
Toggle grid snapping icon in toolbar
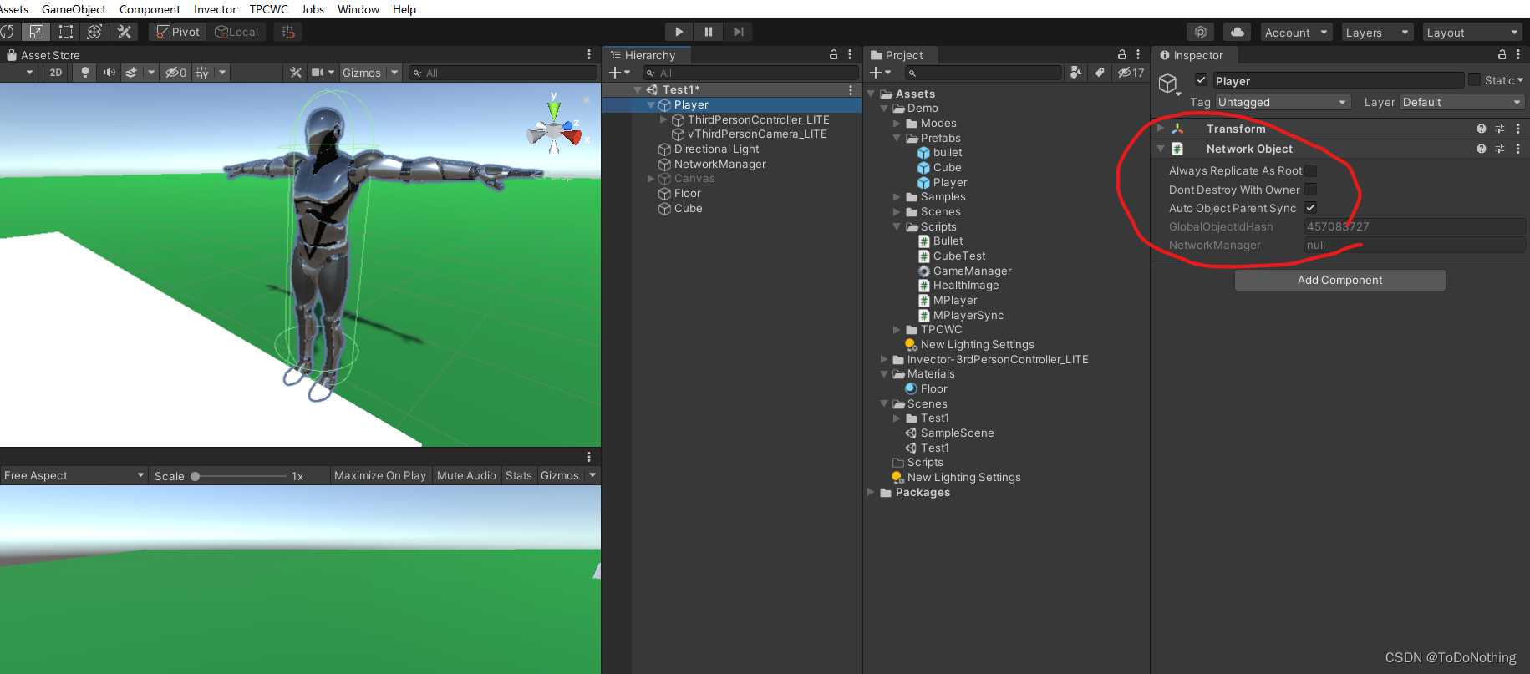coord(288,32)
